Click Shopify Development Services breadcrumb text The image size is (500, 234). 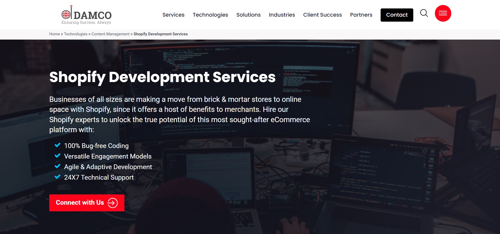pos(161,34)
